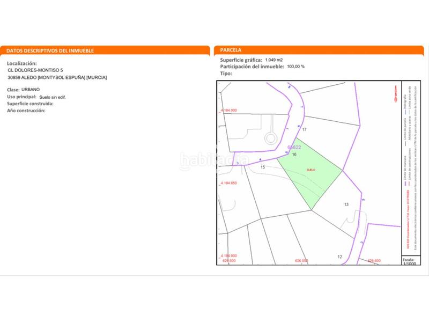Viewport: 429px width, 322px height.
Task: Click the URBANO class value
Action: [x=31, y=89]
